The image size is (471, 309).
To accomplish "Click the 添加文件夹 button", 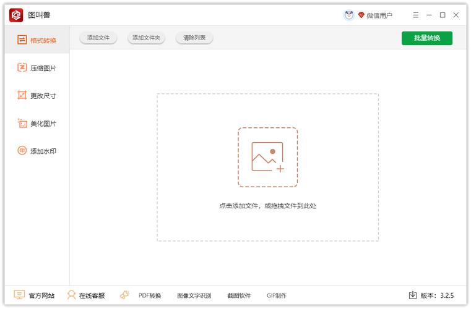I will (146, 38).
